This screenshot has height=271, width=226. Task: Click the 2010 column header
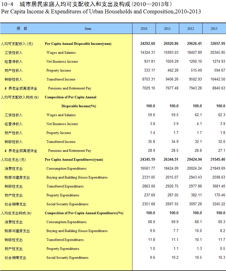click(144, 29)
